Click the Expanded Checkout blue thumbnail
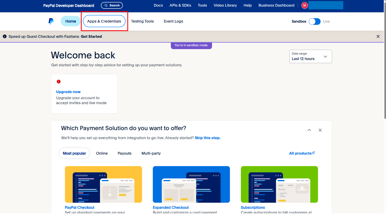386x214 pixels. coord(191,184)
